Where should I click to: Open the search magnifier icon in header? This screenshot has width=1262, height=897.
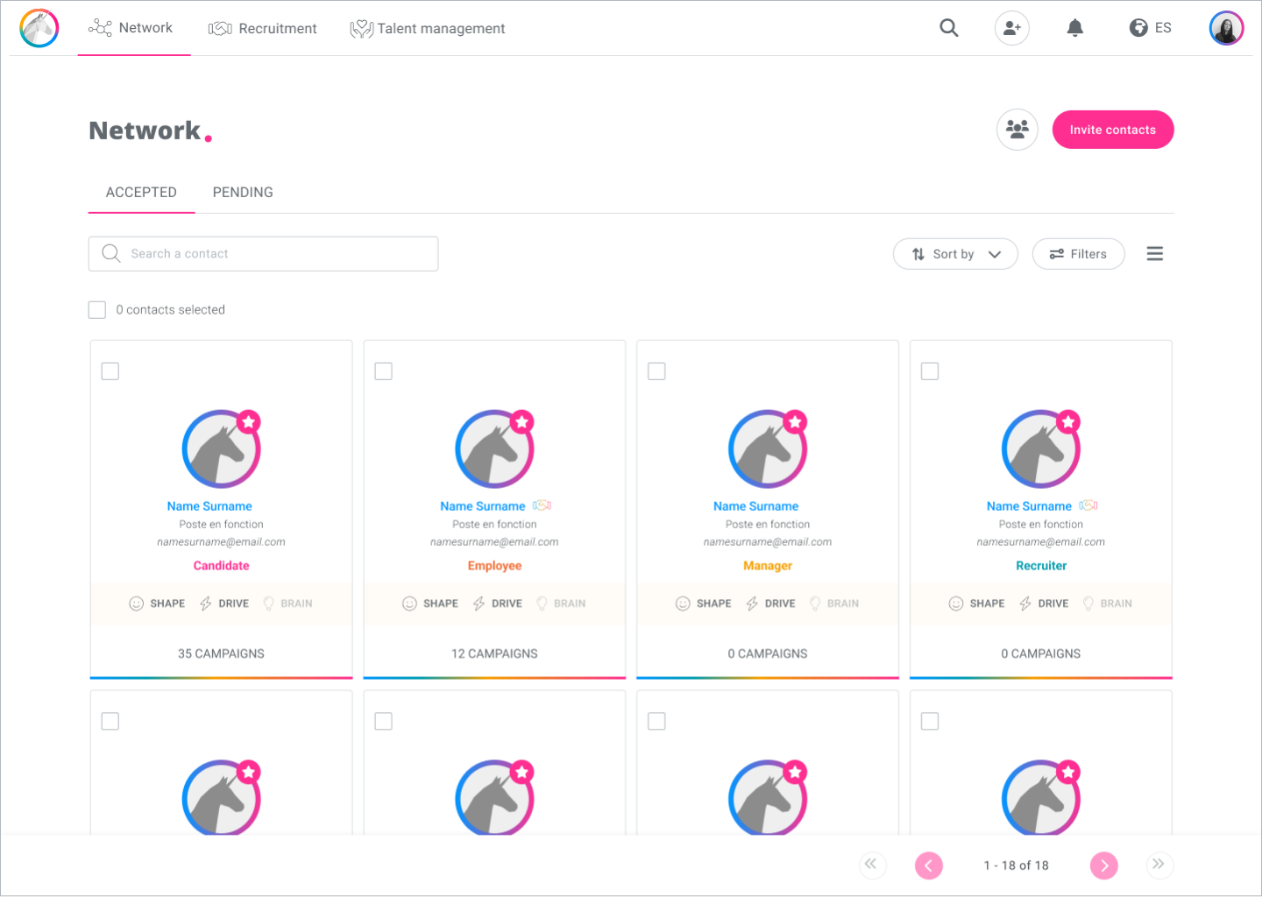click(x=949, y=28)
